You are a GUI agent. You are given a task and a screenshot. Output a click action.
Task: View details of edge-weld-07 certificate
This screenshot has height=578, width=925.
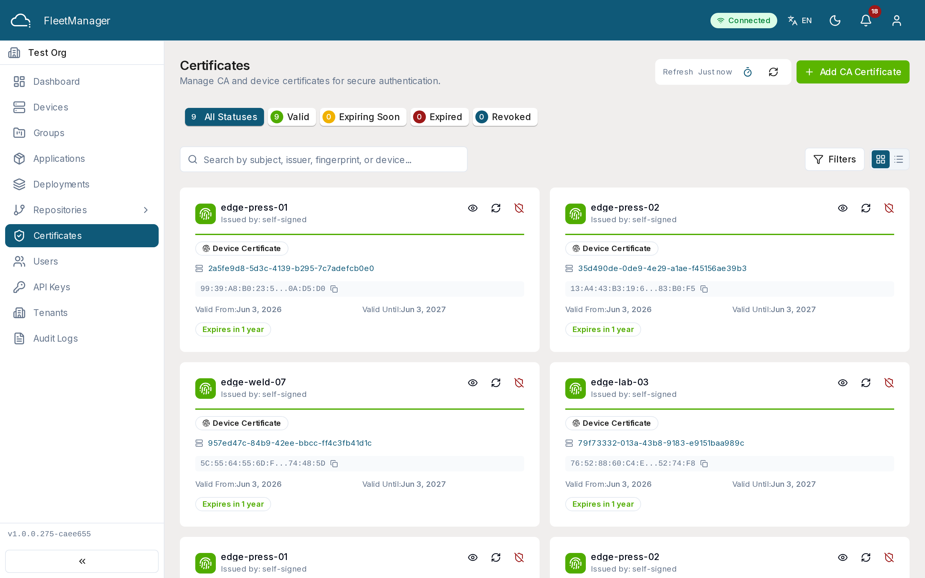pyautogui.click(x=473, y=383)
